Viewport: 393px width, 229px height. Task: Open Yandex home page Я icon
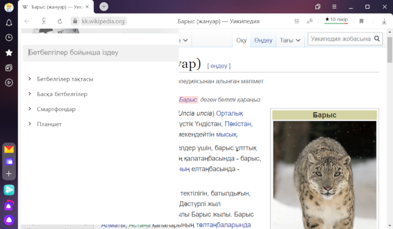pyautogui.click(x=44, y=21)
